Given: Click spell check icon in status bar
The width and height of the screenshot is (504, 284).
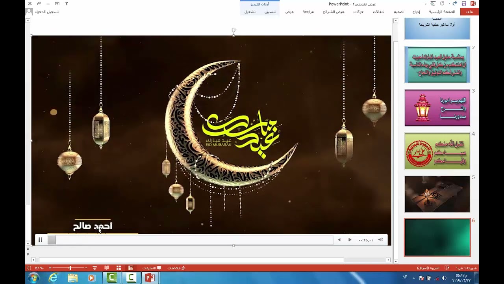Looking at the screenshot, I should (447, 268).
